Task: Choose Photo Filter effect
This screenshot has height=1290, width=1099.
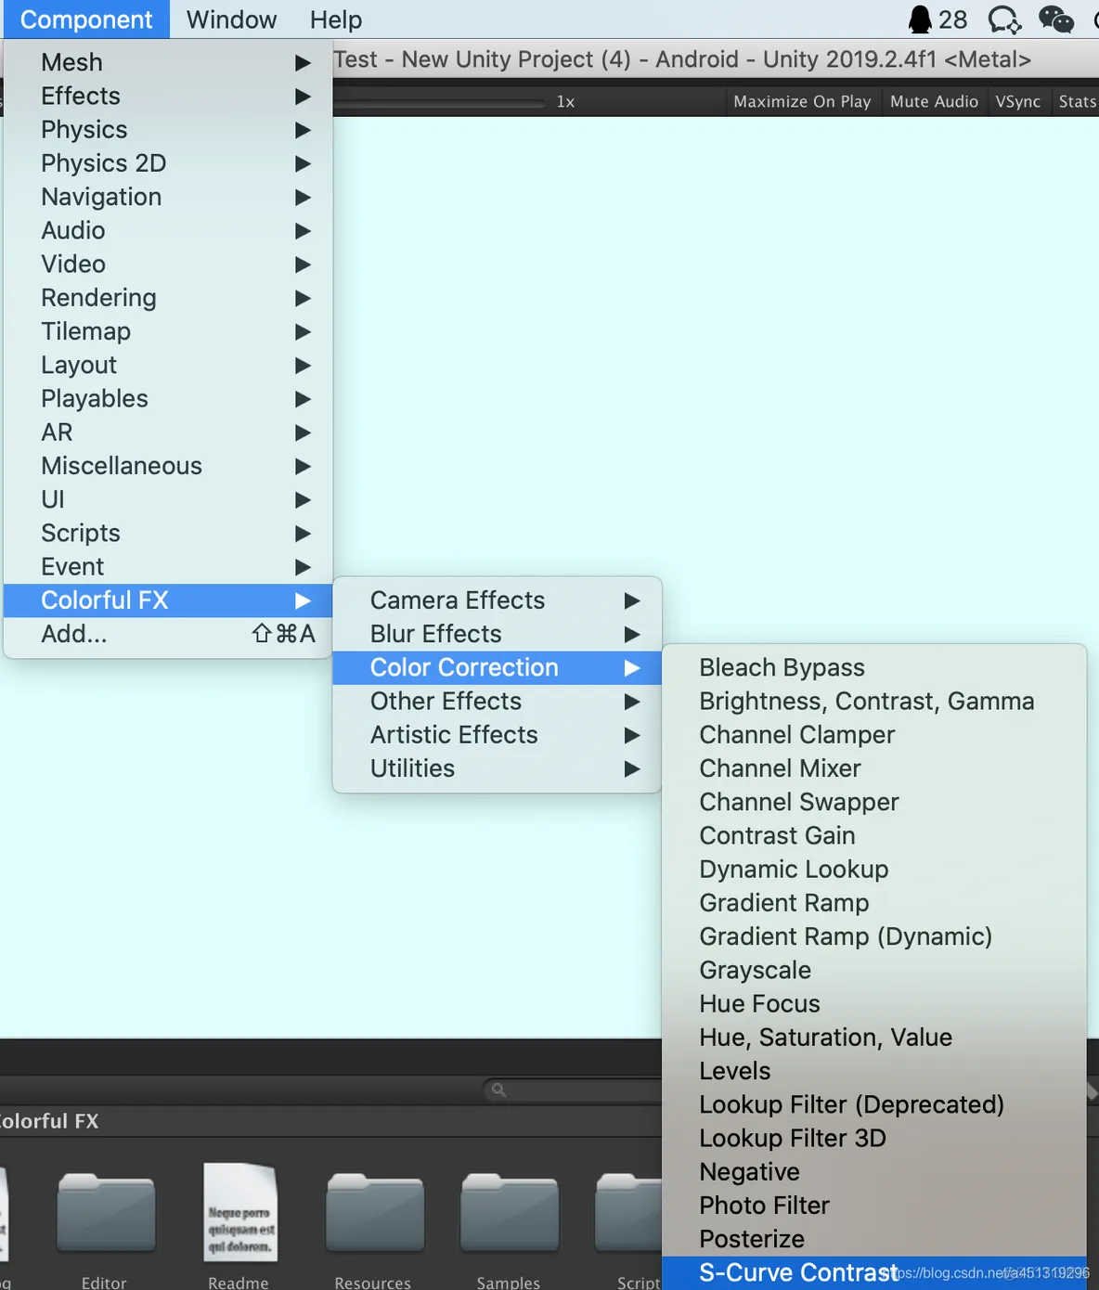Action: (874, 1206)
